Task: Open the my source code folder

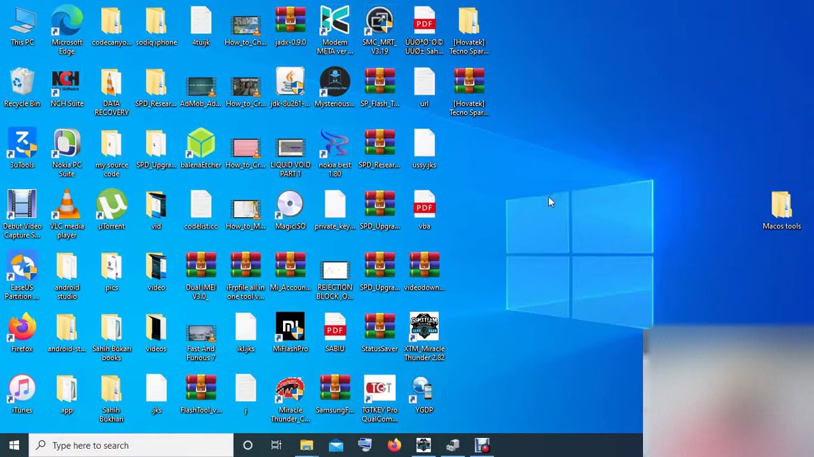Action: coord(111,153)
